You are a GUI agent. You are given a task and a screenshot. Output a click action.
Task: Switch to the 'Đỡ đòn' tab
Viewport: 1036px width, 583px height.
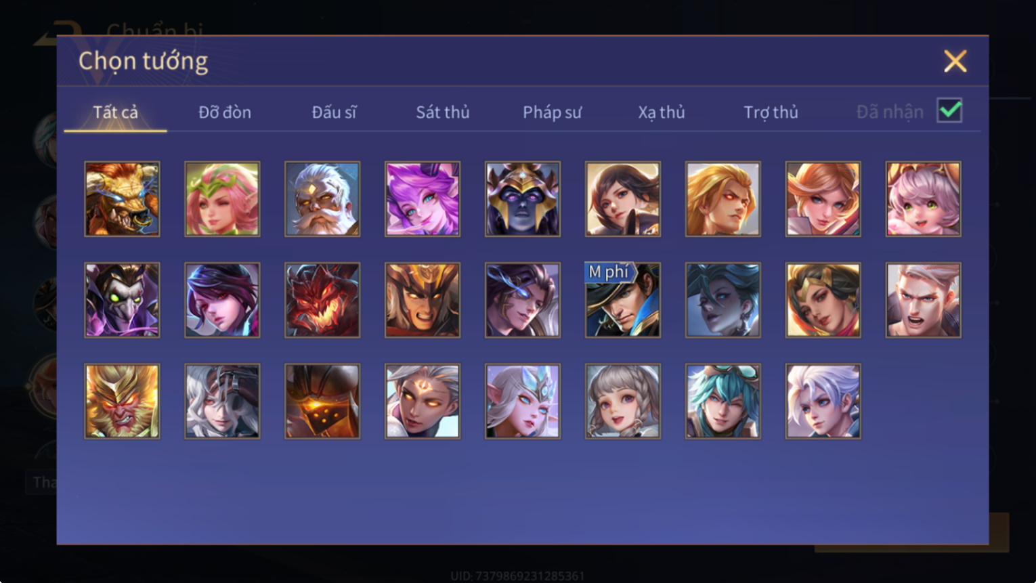[x=225, y=112]
